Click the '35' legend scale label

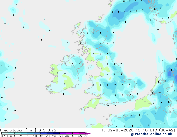coord(67,136)
